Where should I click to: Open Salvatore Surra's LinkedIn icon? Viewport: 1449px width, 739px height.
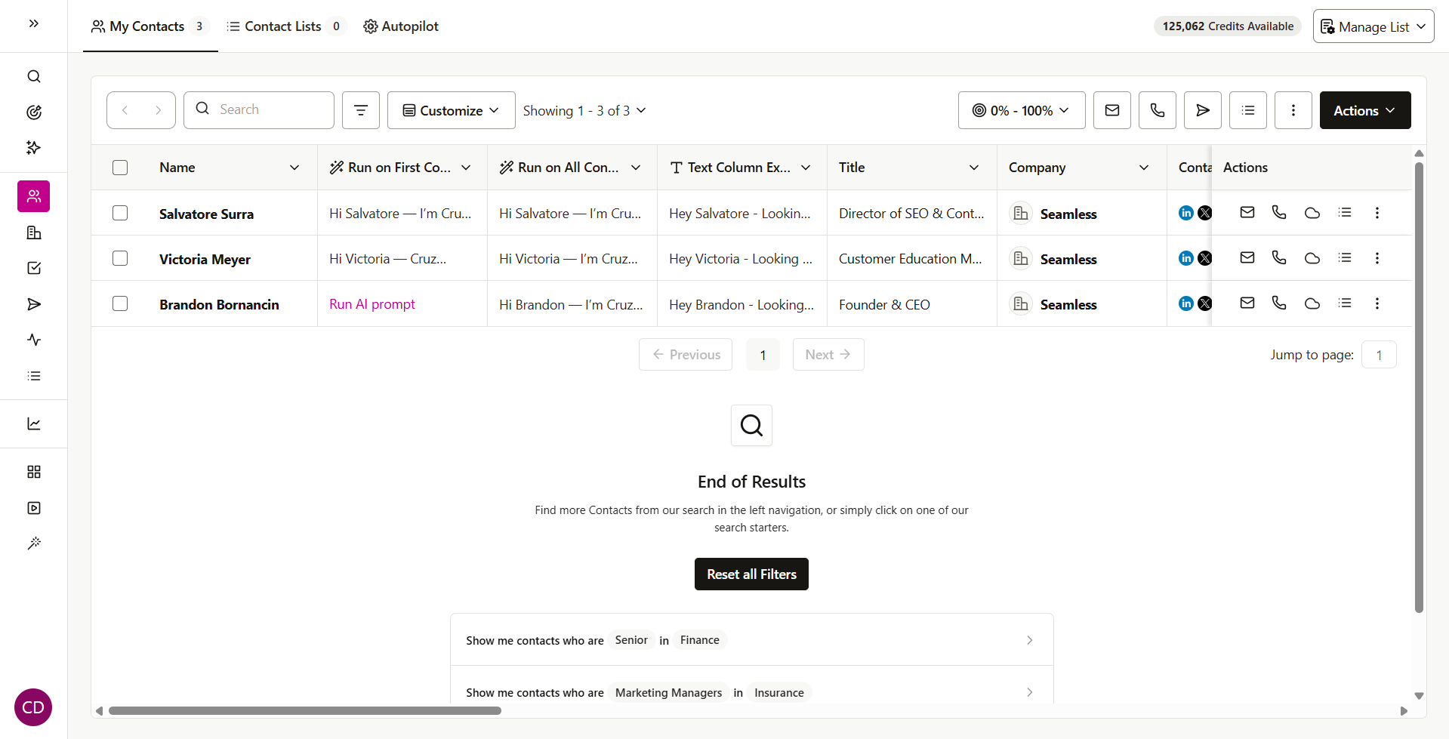pos(1186,213)
